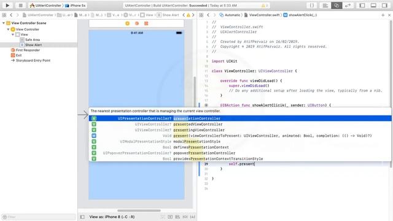Jump to next issue in storyboard
Viewport: 393px width, 221px height.
[193, 15]
